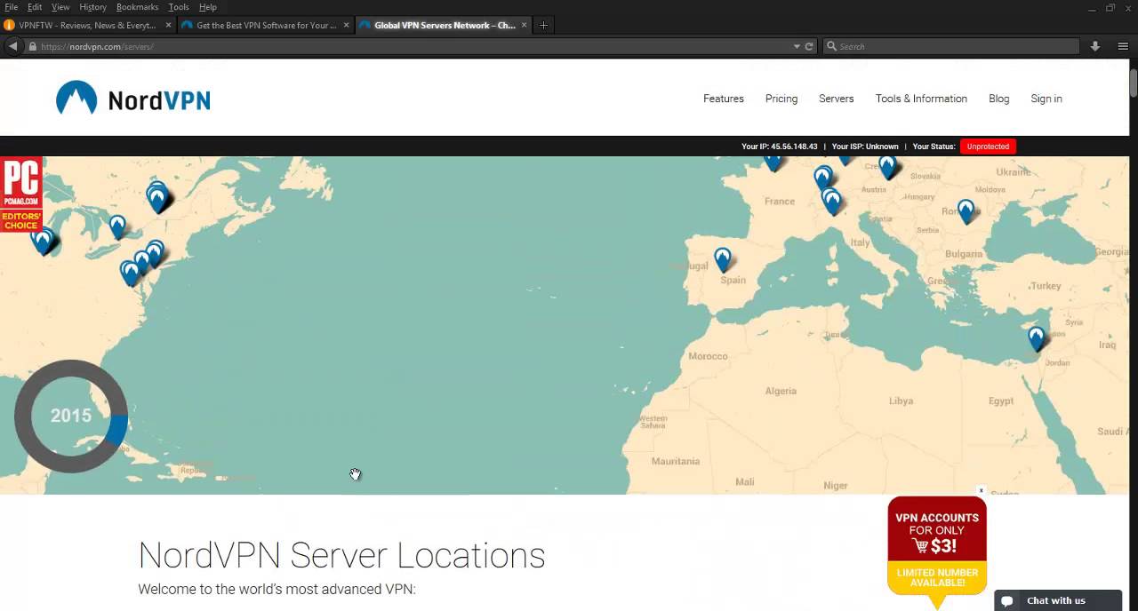Click the shopping cart icon in the $3 promo
The height and width of the screenshot is (611, 1138).
point(919,545)
